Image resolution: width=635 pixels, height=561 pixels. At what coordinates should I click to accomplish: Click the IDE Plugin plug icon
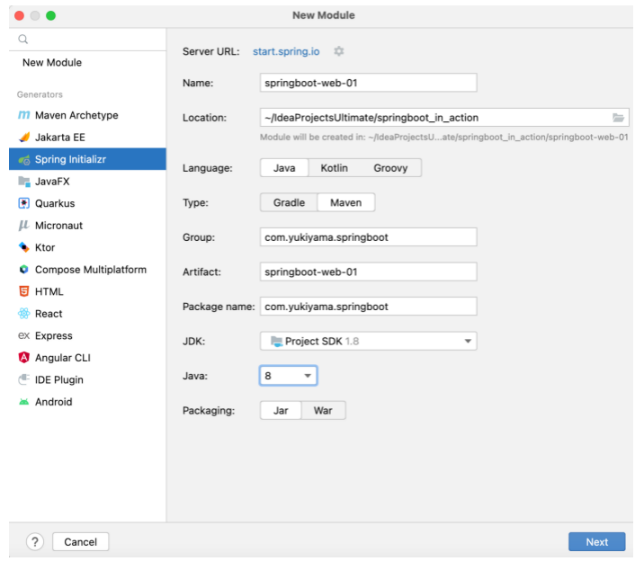(x=24, y=379)
